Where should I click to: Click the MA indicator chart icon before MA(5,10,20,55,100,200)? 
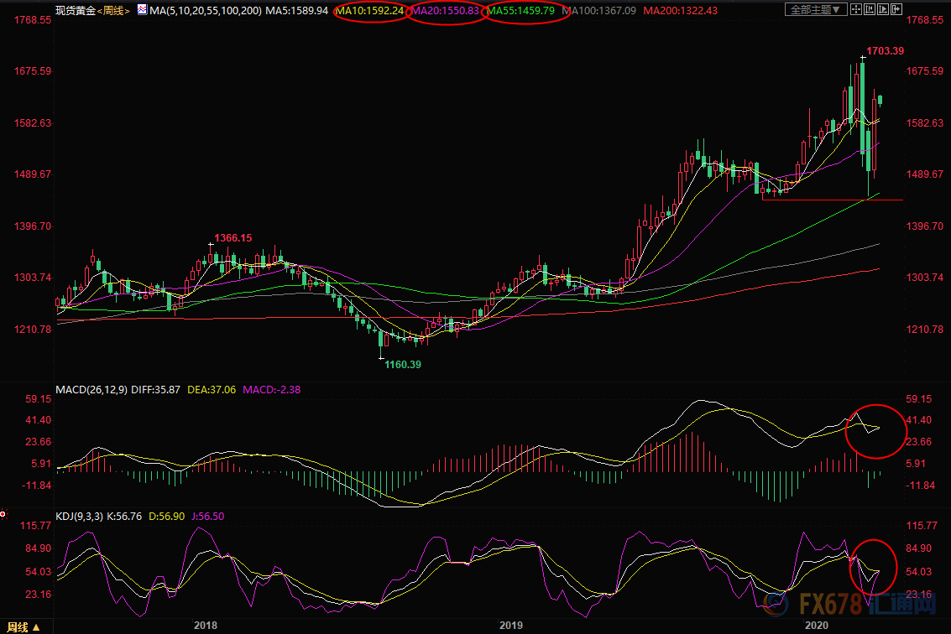pos(141,11)
